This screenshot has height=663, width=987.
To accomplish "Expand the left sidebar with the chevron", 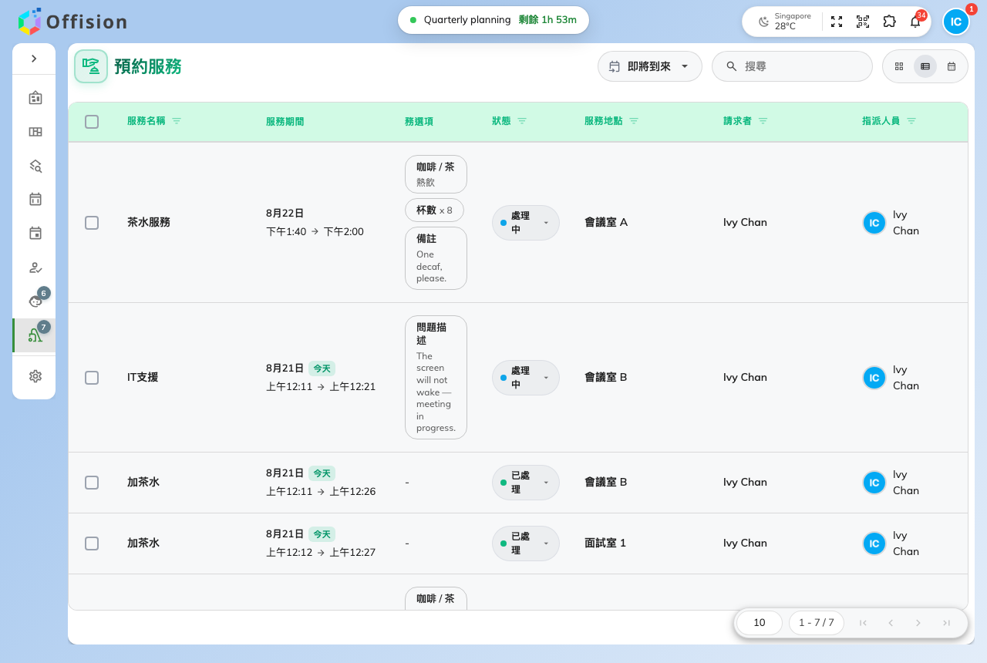I will [34, 59].
